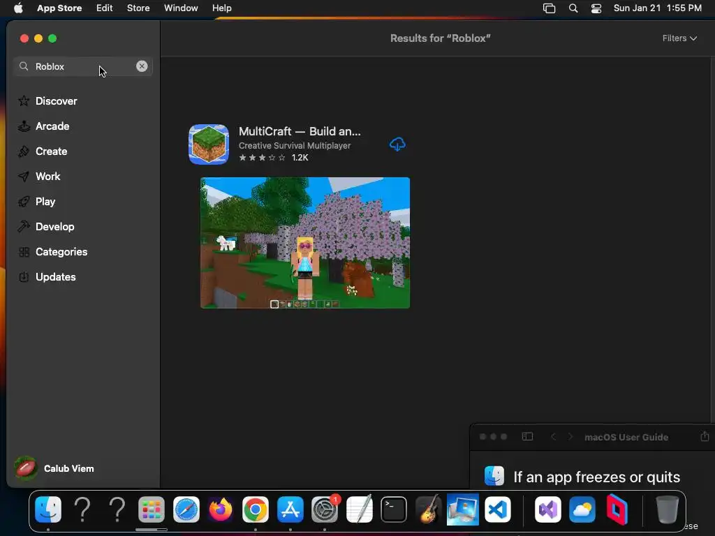Viewport: 715px width, 536px height.
Task: Open the MultiCraft — Build an... title
Action: point(300,131)
